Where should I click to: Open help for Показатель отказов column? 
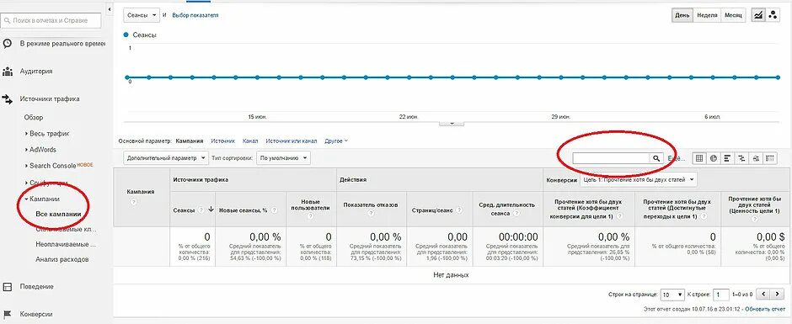point(371,214)
